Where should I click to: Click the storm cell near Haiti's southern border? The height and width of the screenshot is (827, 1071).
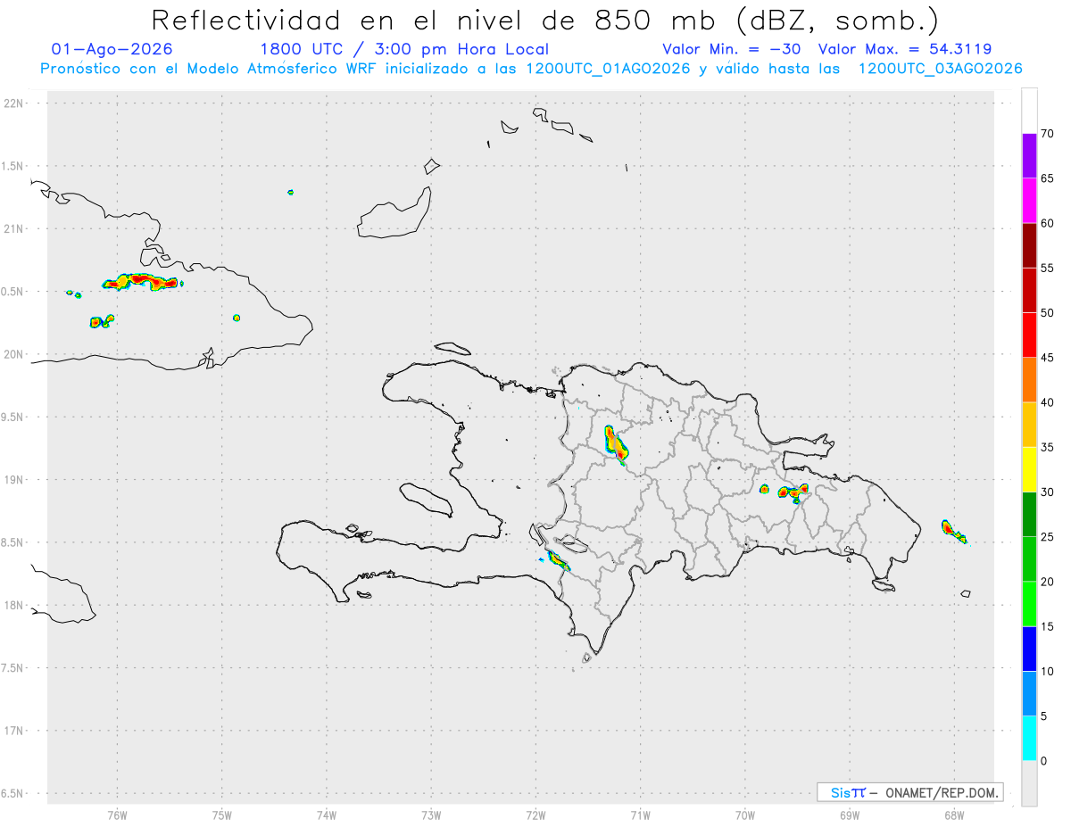[x=558, y=560]
